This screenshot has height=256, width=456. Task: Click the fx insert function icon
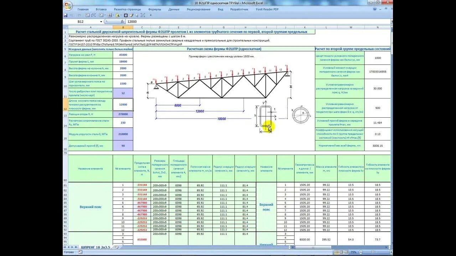(122, 22)
